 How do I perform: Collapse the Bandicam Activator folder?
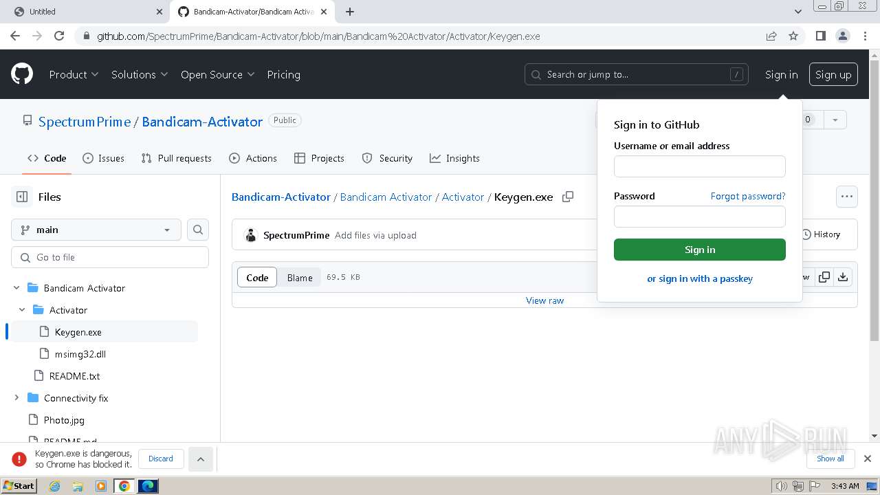click(16, 288)
